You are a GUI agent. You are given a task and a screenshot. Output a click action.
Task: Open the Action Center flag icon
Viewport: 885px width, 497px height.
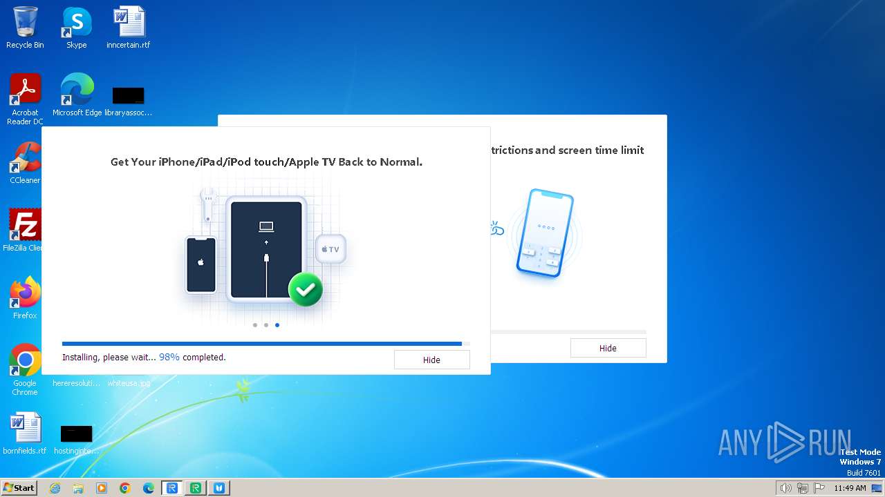(x=819, y=488)
